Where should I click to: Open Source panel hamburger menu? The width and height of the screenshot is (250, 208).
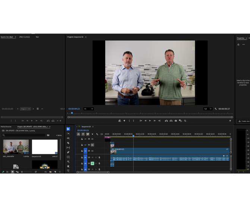[15, 37]
